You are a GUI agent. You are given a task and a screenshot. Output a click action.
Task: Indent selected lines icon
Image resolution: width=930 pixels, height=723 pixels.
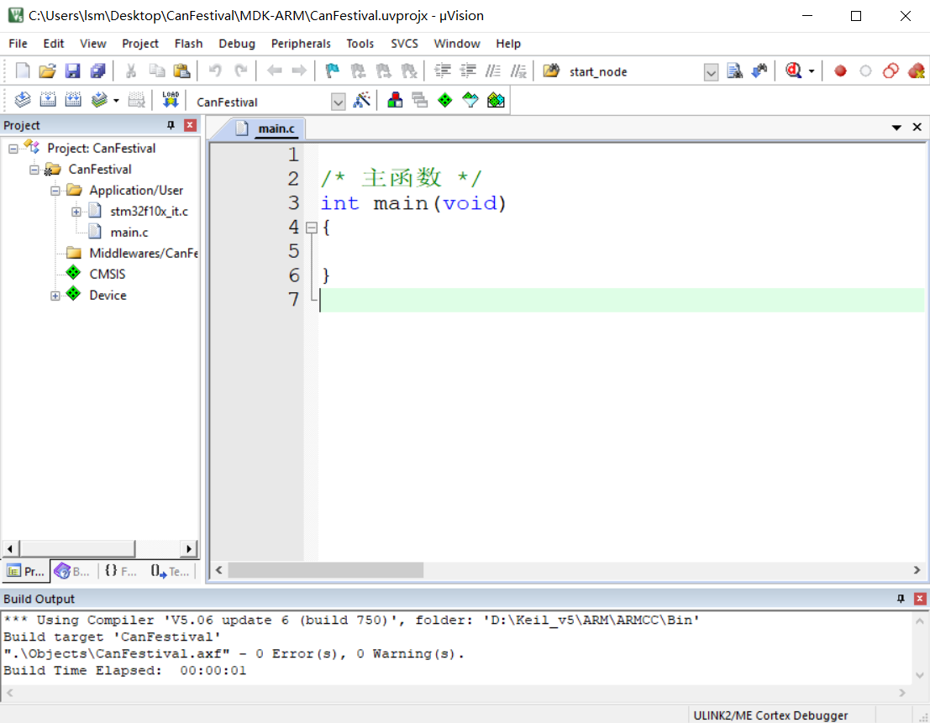point(443,71)
